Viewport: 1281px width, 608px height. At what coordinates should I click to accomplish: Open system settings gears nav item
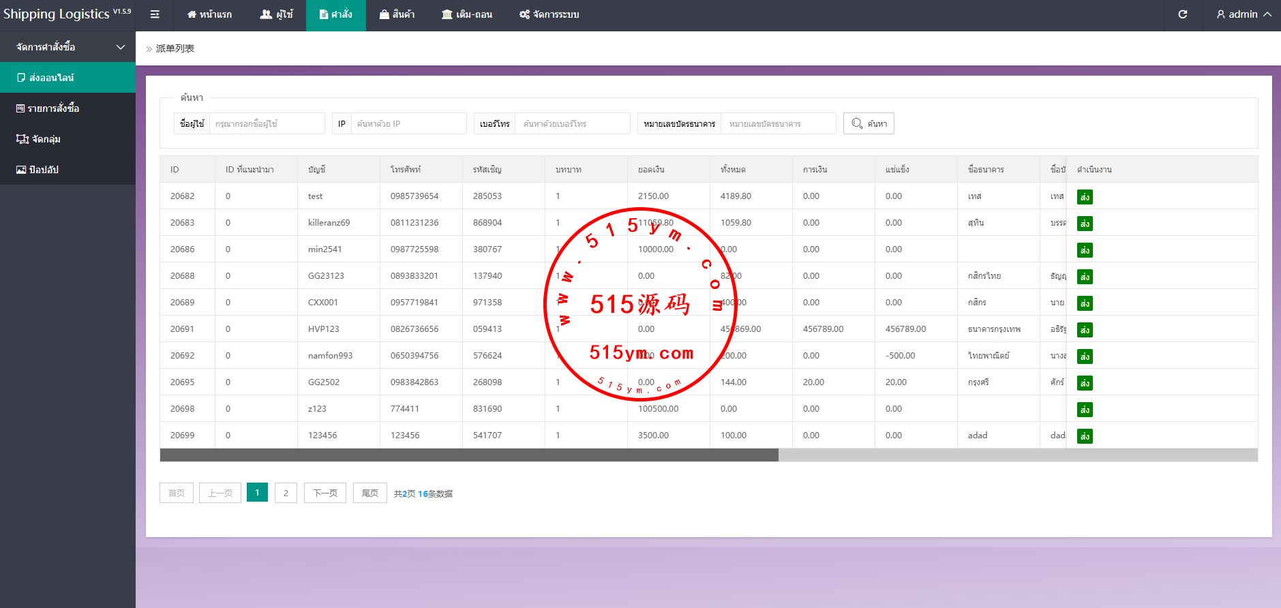click(549, 14)
